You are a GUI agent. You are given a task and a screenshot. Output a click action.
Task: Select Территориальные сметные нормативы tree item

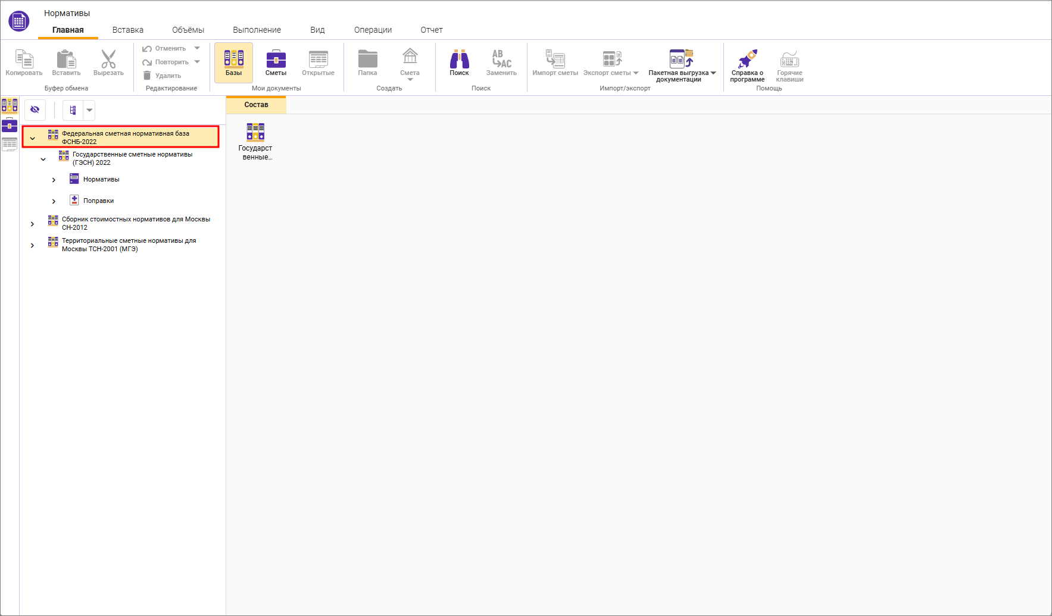tap(129, 245)
